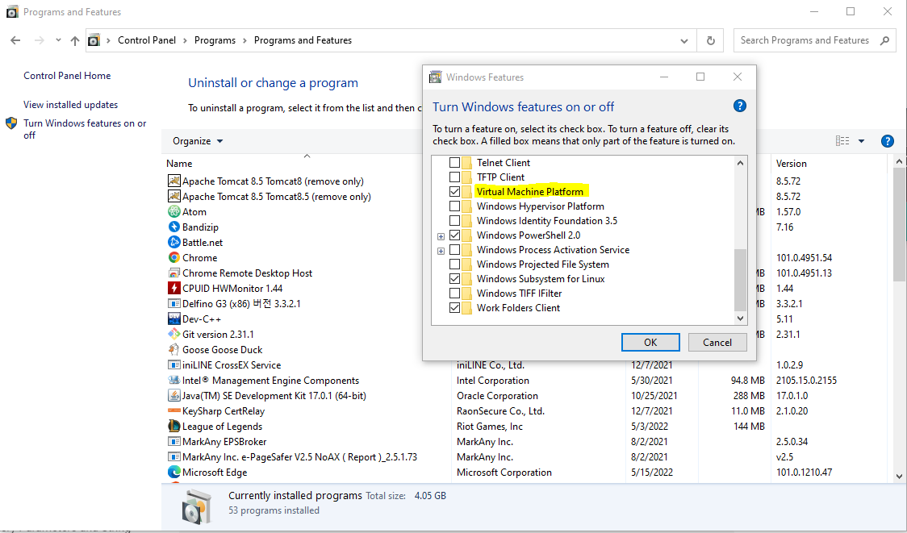
Task: Click the Java SE Development Kit icon
Action: click(173, 395)
